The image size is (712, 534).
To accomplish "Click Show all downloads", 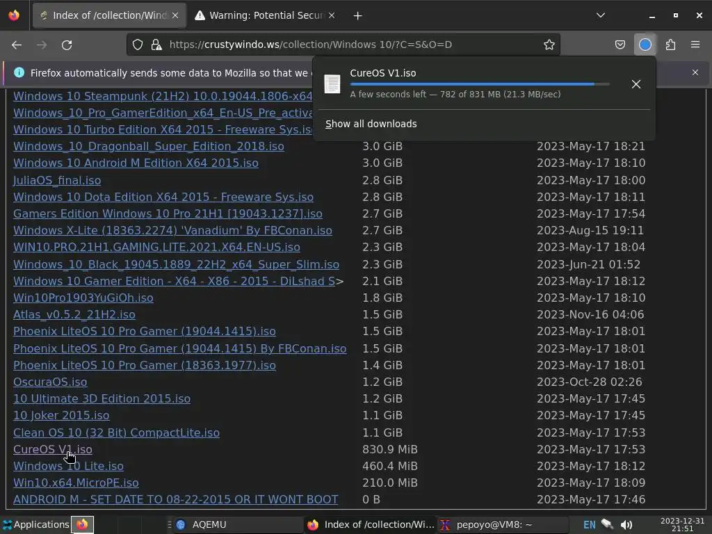I will tap(371, 124).
